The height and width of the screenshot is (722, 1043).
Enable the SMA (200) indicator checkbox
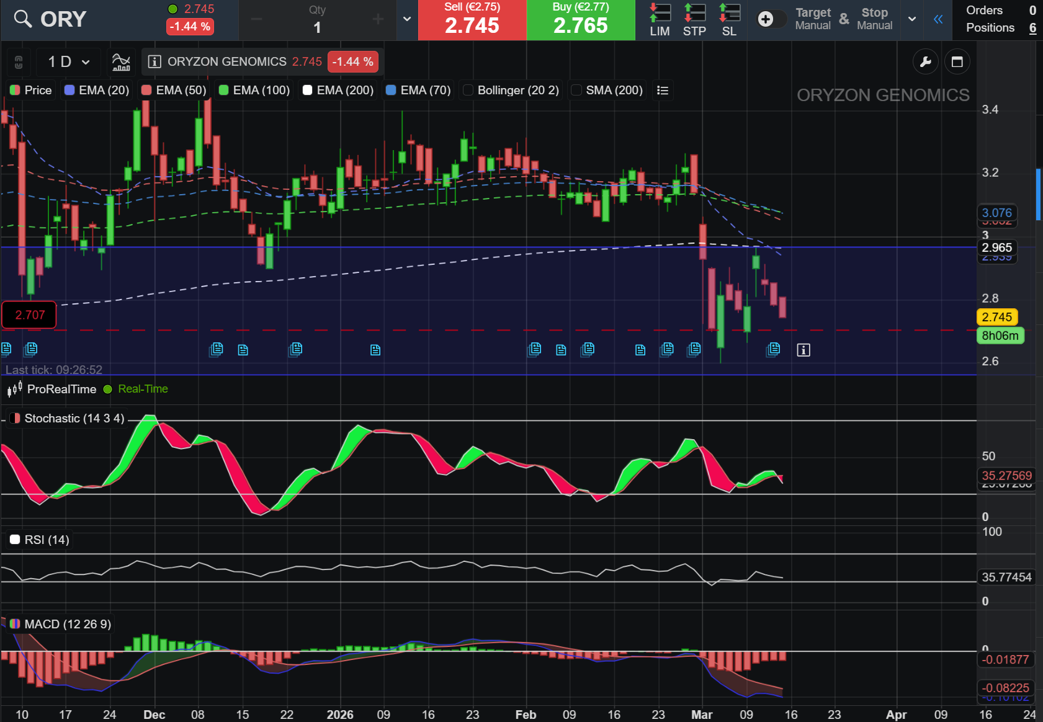coord(576,91)
